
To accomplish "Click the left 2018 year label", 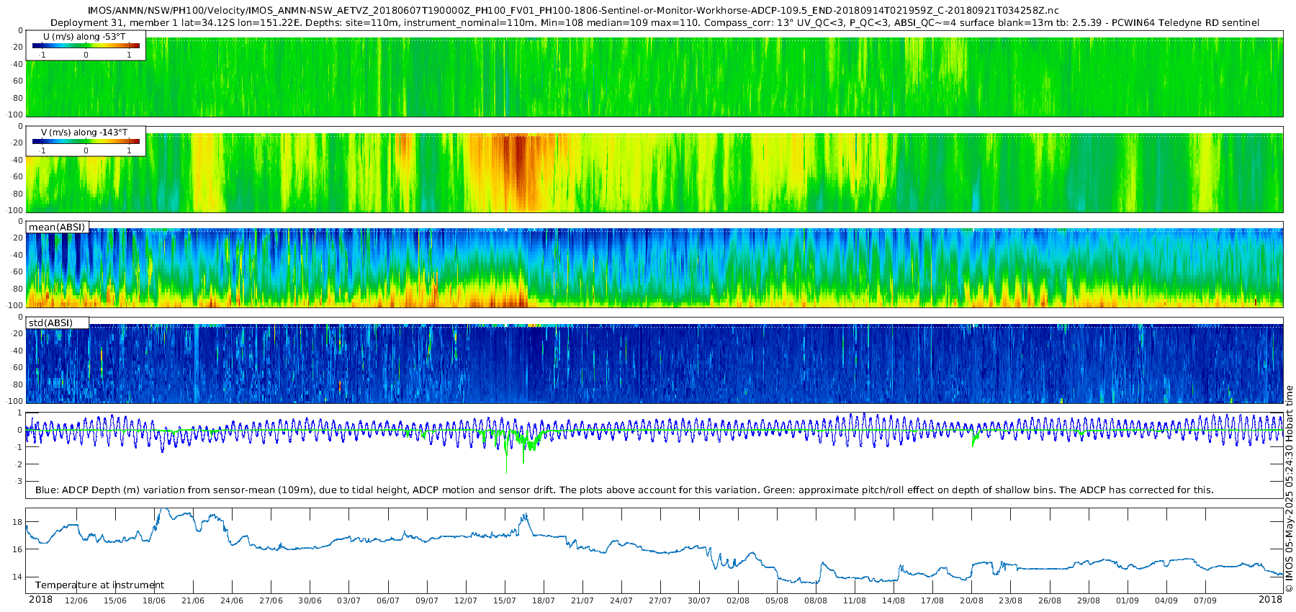I will (x=40, y=600).
